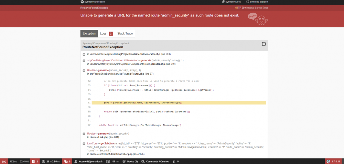Screen dimensions: 344x164
Task: Click the locomotif@wanadoo.fr user label
Action: point(91,162)
